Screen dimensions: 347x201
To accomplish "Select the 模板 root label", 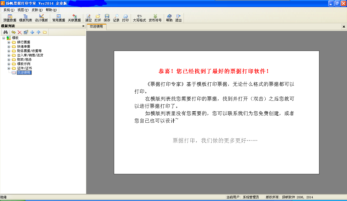I will pyautogui.click(x=15, y=38).
